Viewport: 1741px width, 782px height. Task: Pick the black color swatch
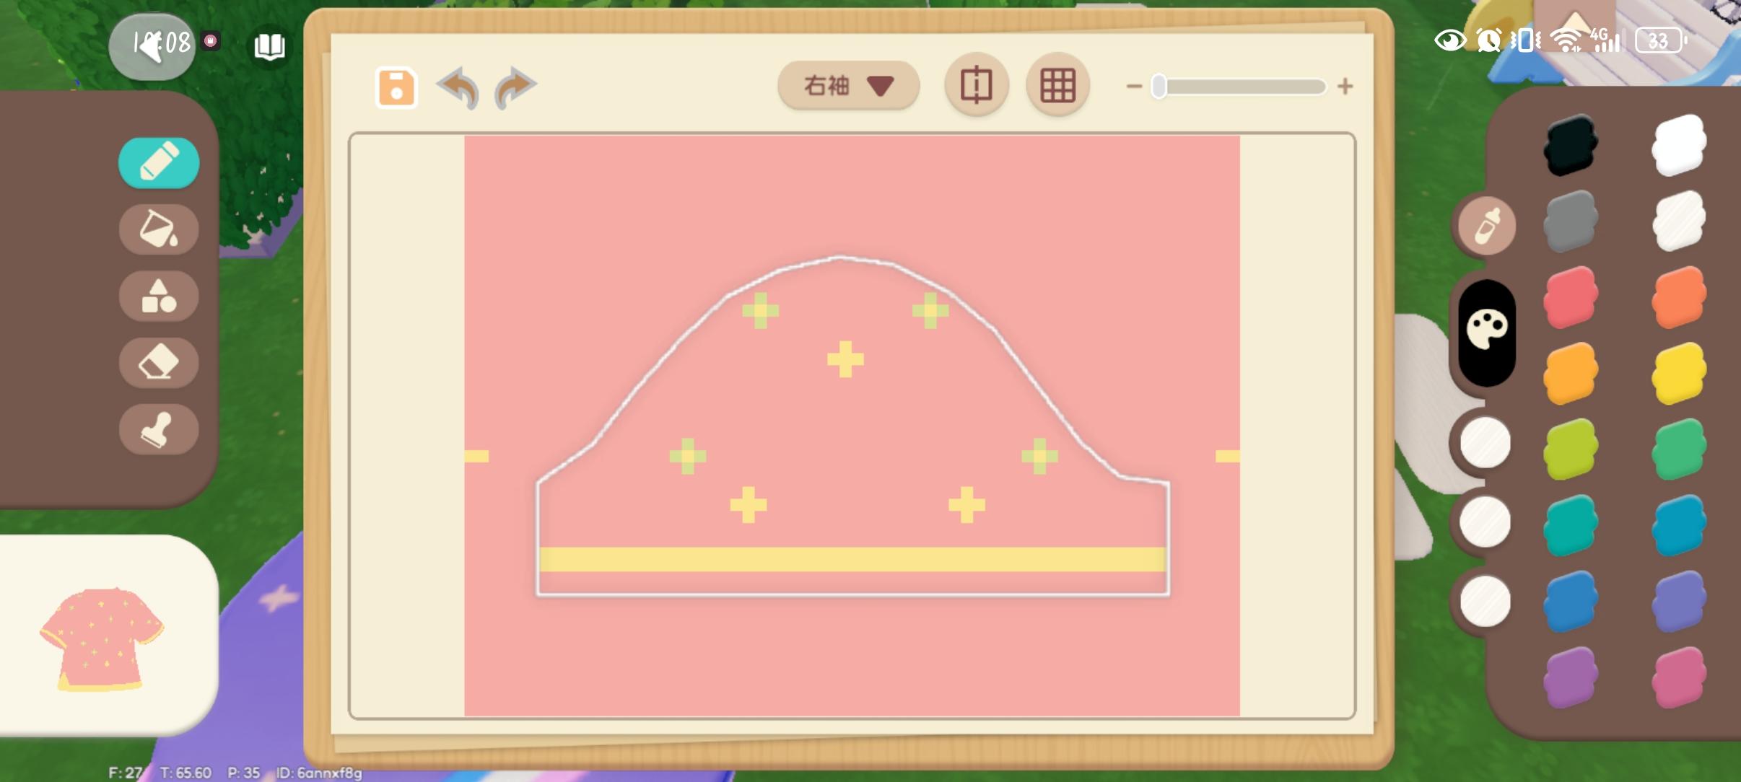(x=1571, y=144)
